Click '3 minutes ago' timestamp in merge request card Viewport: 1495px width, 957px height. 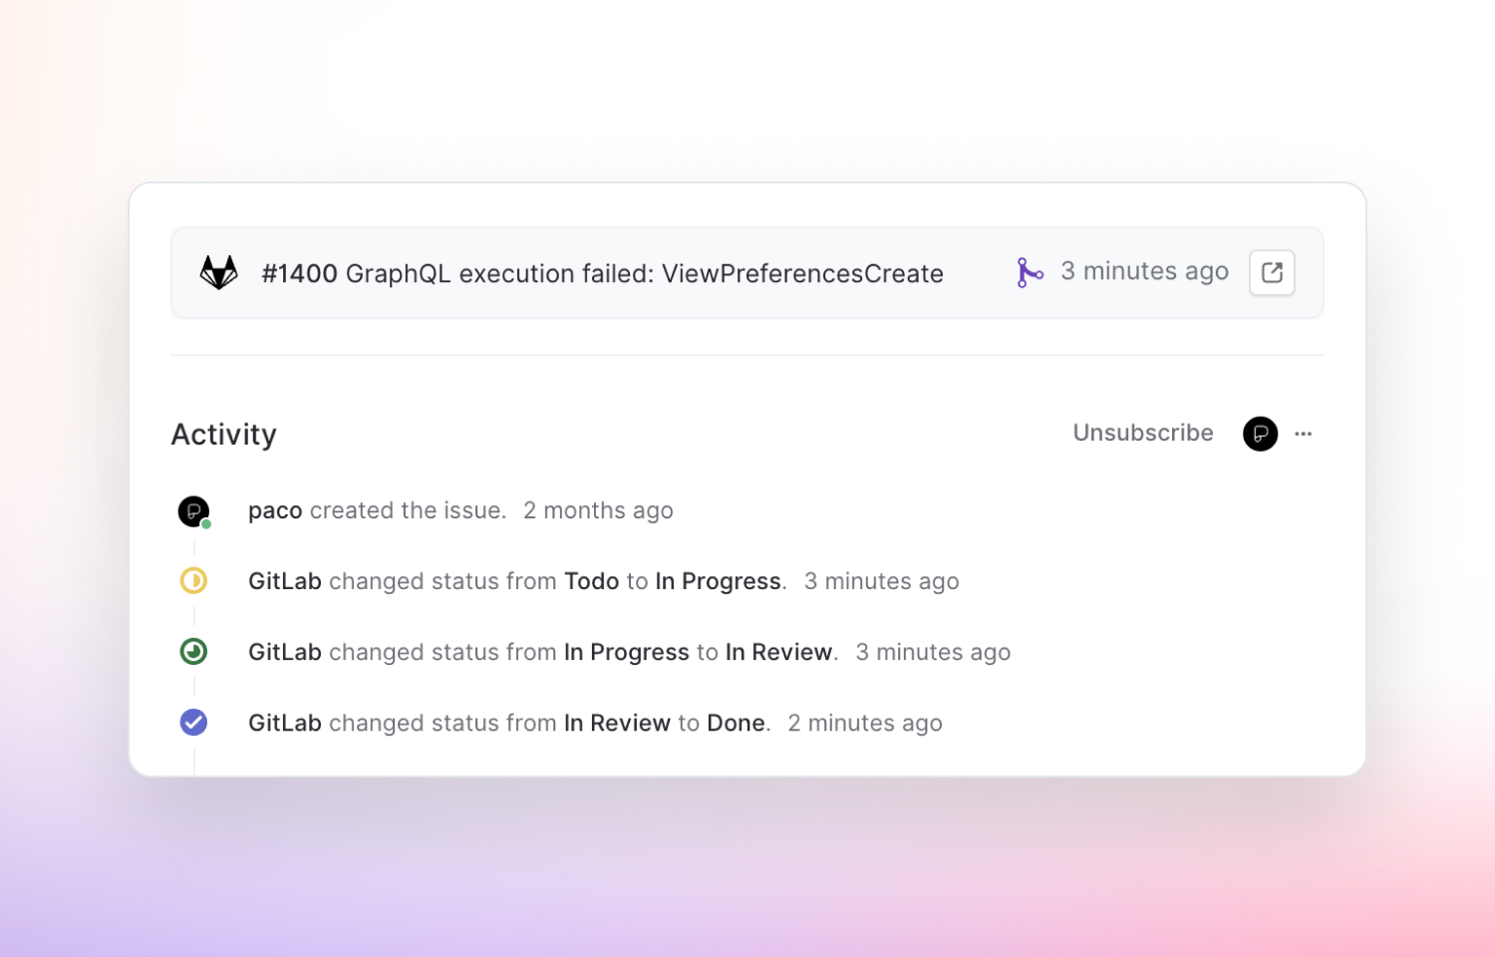1144,271
